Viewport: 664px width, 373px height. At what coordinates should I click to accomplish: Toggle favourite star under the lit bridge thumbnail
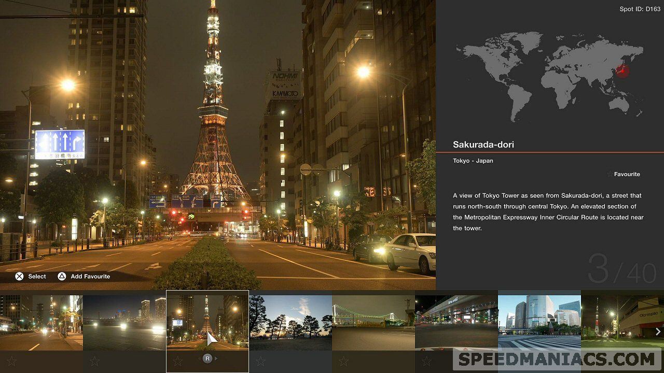(x=343, y=361)
